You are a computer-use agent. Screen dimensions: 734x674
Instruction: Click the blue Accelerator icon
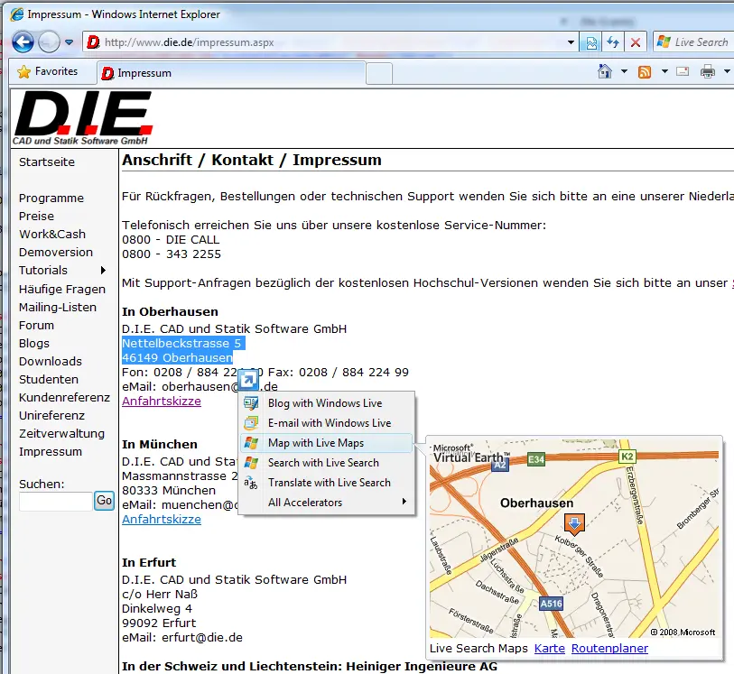click(248, 380)
